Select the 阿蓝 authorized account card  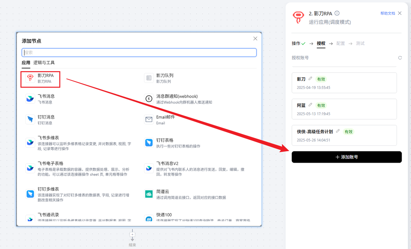point(344,109)
